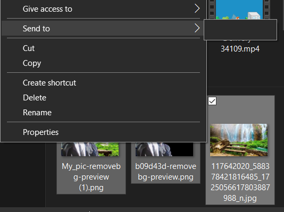The width and height of the screenshot is (284, 212).
Task: Click the 34109.mp4 file name
Action: pos(240,49)
